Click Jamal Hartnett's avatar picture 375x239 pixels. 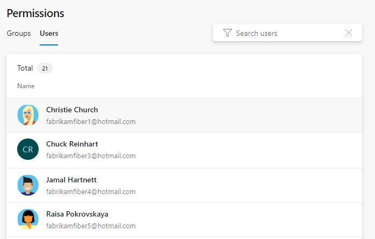[28, 185]
